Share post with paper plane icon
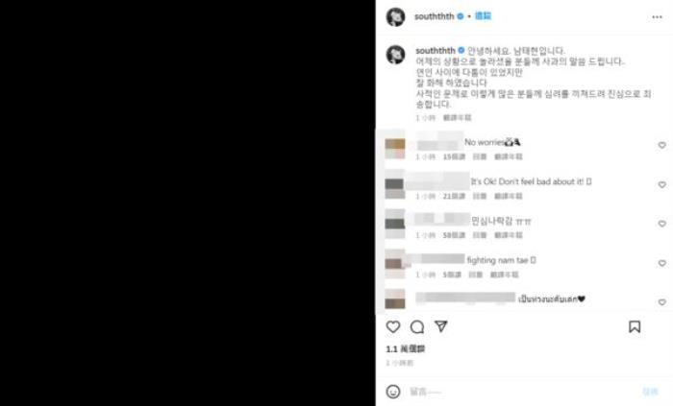 [x=440, y=326]
